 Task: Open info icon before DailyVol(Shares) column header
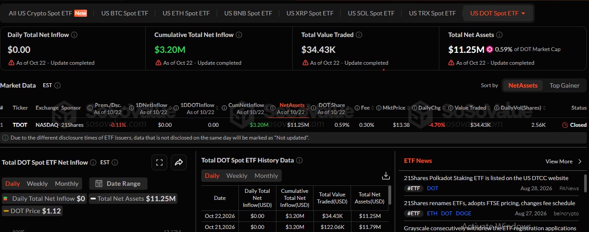(x=497, y=108)
